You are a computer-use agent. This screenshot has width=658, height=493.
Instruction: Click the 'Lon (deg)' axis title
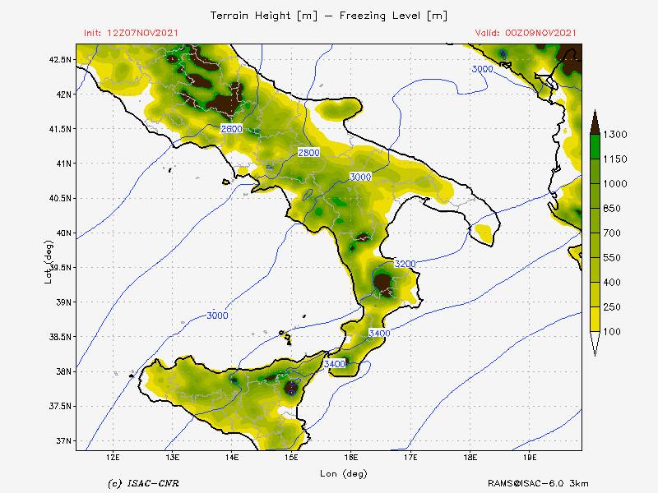pos(343,474)
